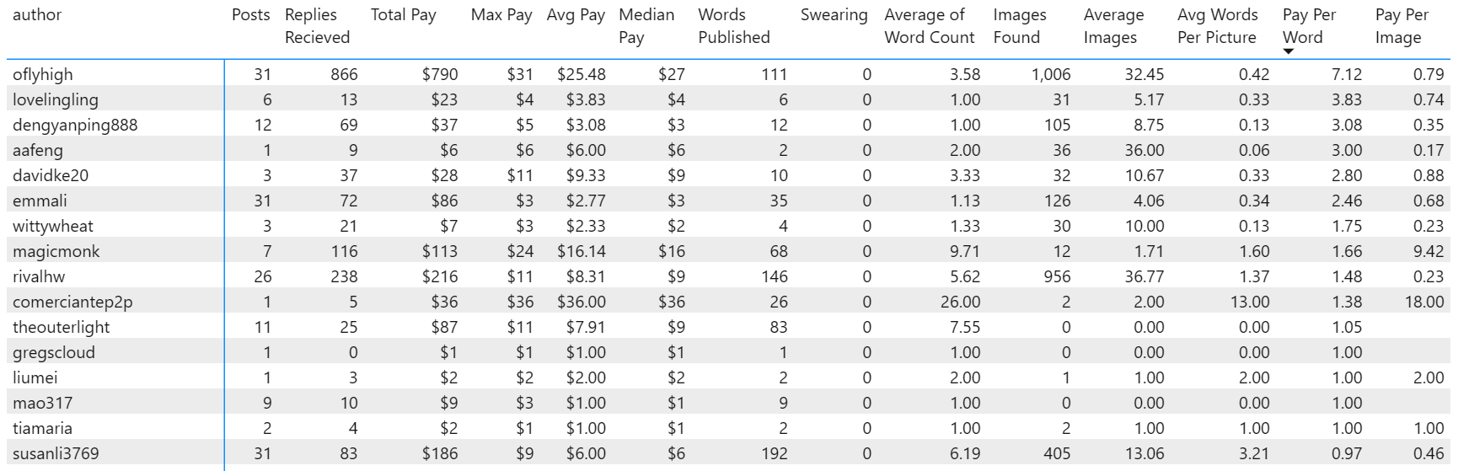Click Avg Words Per Picture header
Image resolution: width=1469 pixels, height=471 pixels.
(x=1217, y=26)
